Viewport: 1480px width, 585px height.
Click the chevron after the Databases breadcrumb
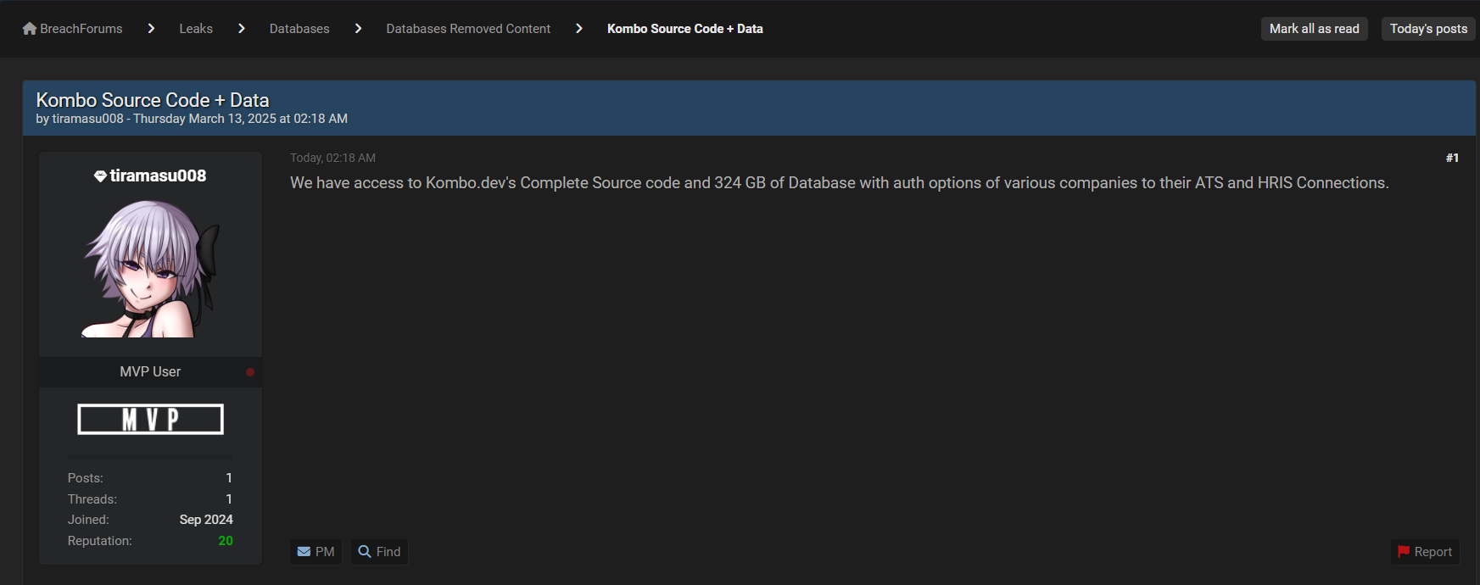[358, 29]
